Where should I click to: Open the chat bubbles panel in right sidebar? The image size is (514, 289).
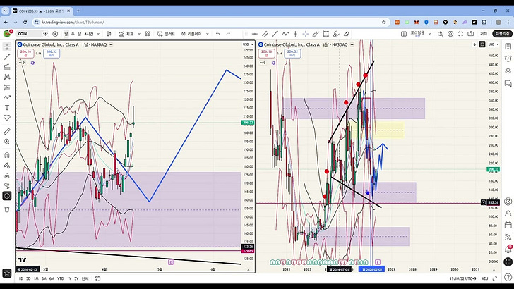click(x=508, y=83)
